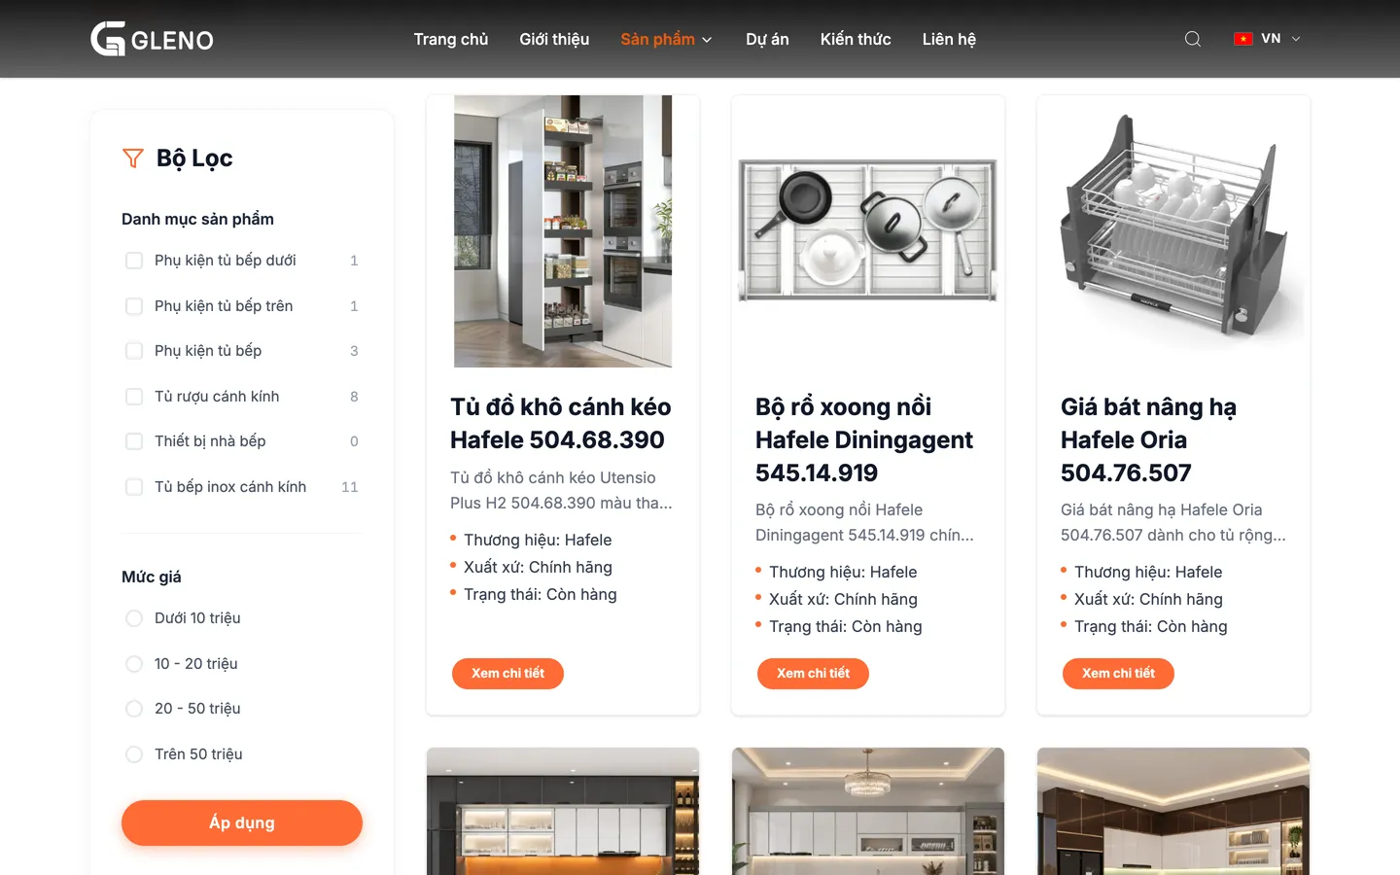Click title Bộ rổ xoong nồi Hafele Diningagent
Screen dimensions: 1400x875
(864, 439)
